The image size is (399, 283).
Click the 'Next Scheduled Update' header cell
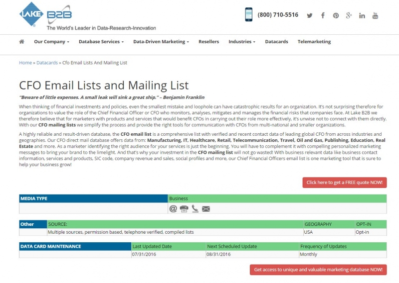pos(252,247)
